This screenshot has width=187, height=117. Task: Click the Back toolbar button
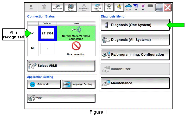(x=31, y=7)
